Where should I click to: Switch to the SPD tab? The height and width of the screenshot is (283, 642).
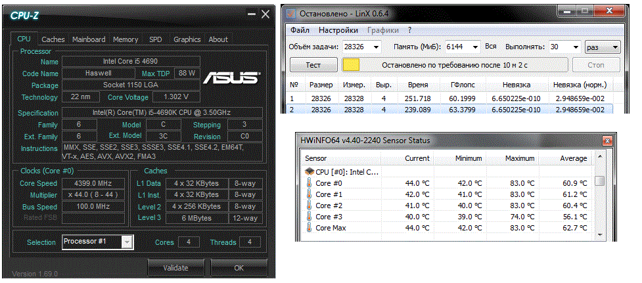click(x=156, y=39)
